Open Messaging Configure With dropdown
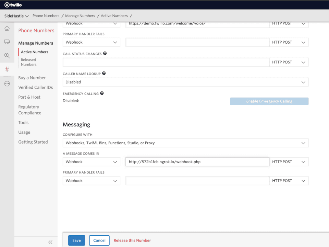This screenshot has width=329, height=247. point(185,143)
